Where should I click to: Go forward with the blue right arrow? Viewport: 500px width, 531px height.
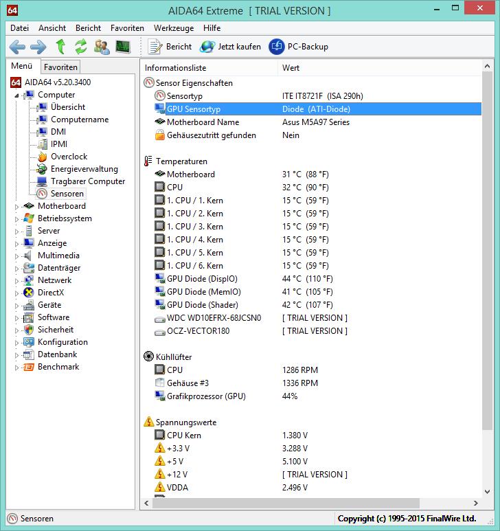[x=38, y=47]
